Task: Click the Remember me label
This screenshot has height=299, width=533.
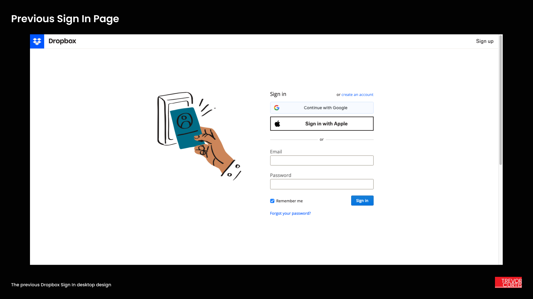Action: pyautogui.click(x=289, y=201)
